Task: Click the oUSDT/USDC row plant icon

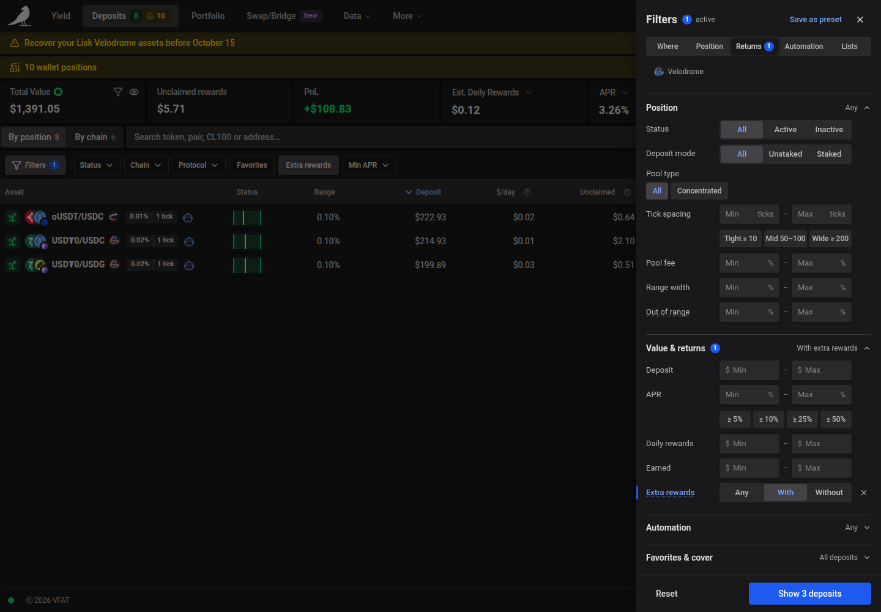Action: coord(12,217)
